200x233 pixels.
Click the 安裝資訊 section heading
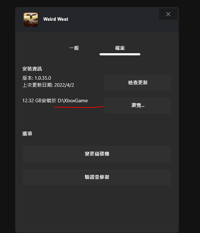(x=32, y=69)
